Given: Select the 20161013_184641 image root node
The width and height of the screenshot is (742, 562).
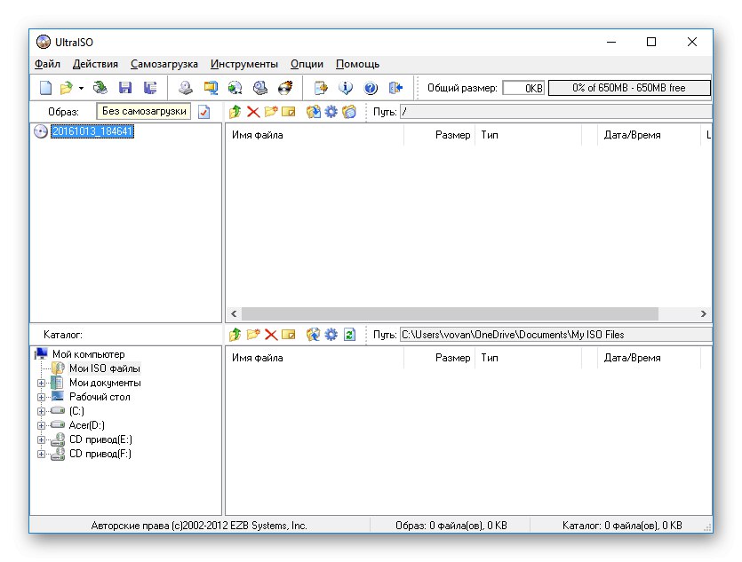Looking at the screenshot, I should coord(92,131).
